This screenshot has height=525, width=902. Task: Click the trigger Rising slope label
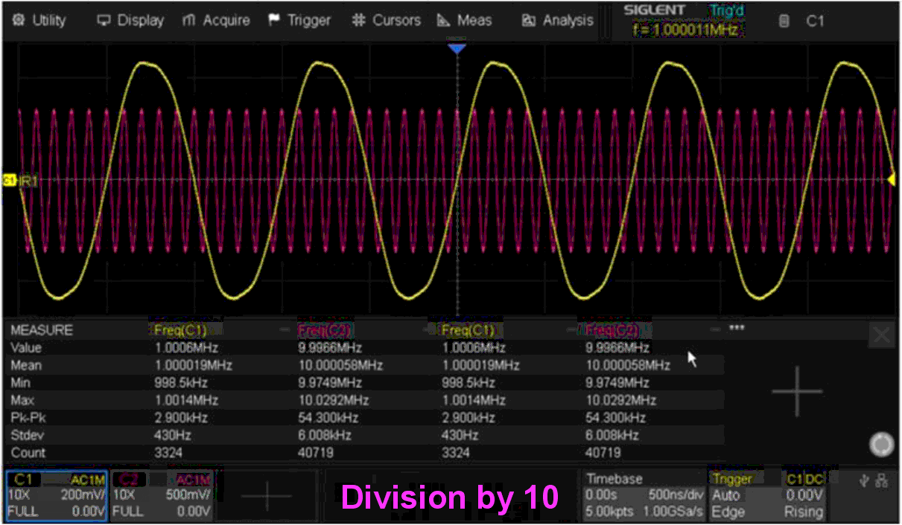coord(803,512)
